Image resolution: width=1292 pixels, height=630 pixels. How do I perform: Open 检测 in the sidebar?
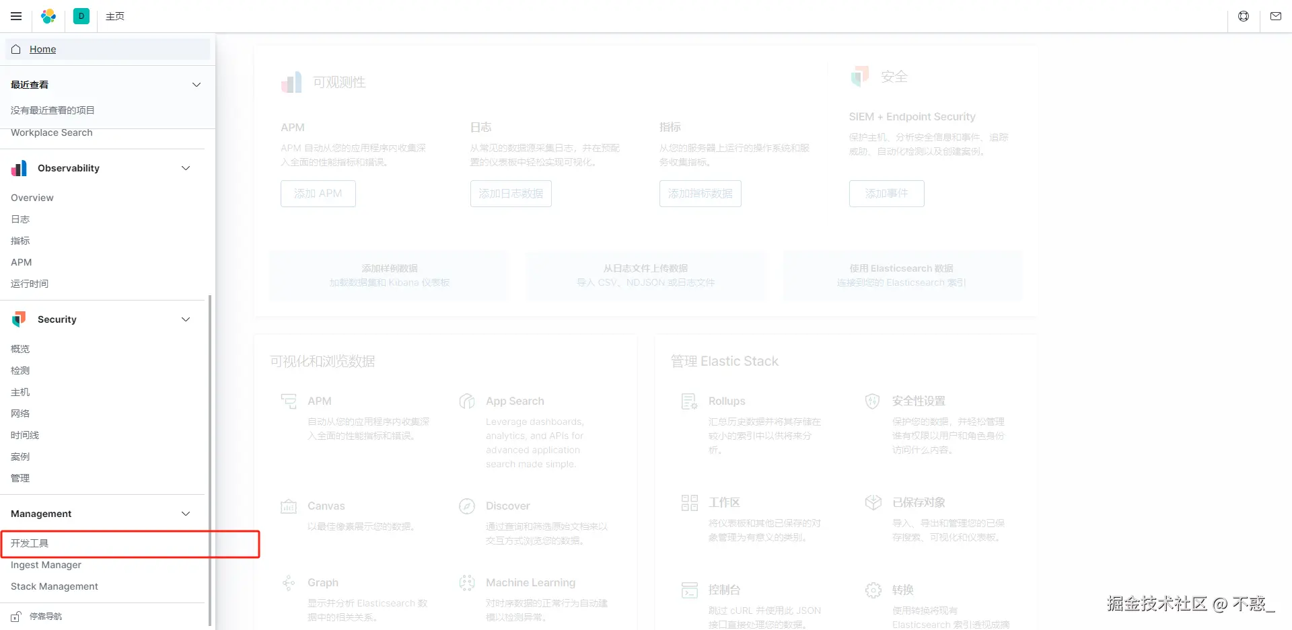pyautogui.click(x=20, y=370)
